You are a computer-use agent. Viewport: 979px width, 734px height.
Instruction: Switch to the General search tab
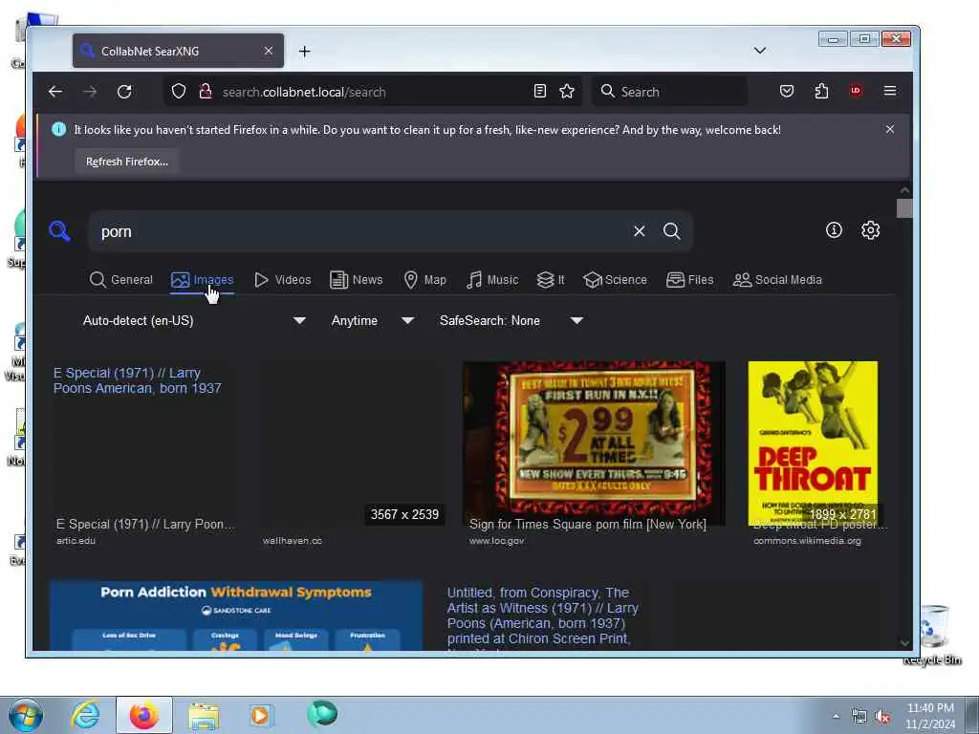point(121,280)
